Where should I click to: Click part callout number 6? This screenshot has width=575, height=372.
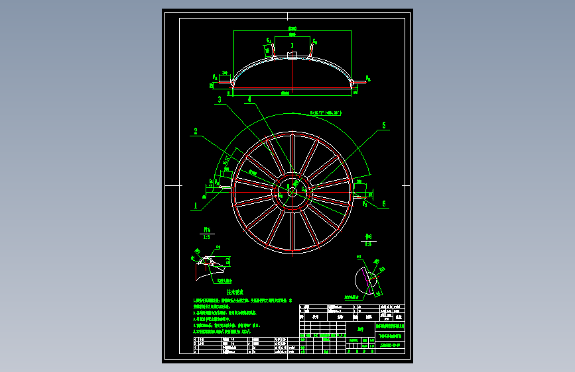(x=384, y=204)
